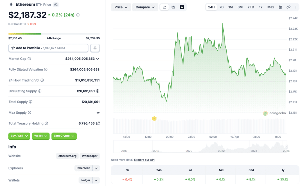This screenshot has height=186, width=307.
Task: Click the 24h Range progress bar
Action: pos(54,34)
